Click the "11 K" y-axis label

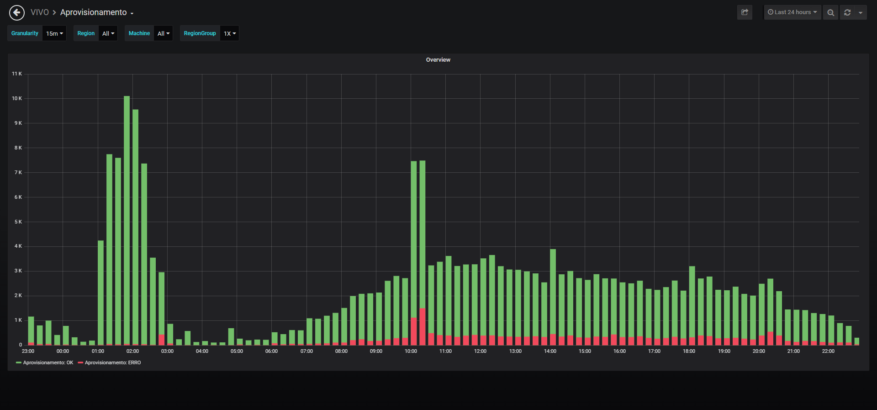coord(17,74)
